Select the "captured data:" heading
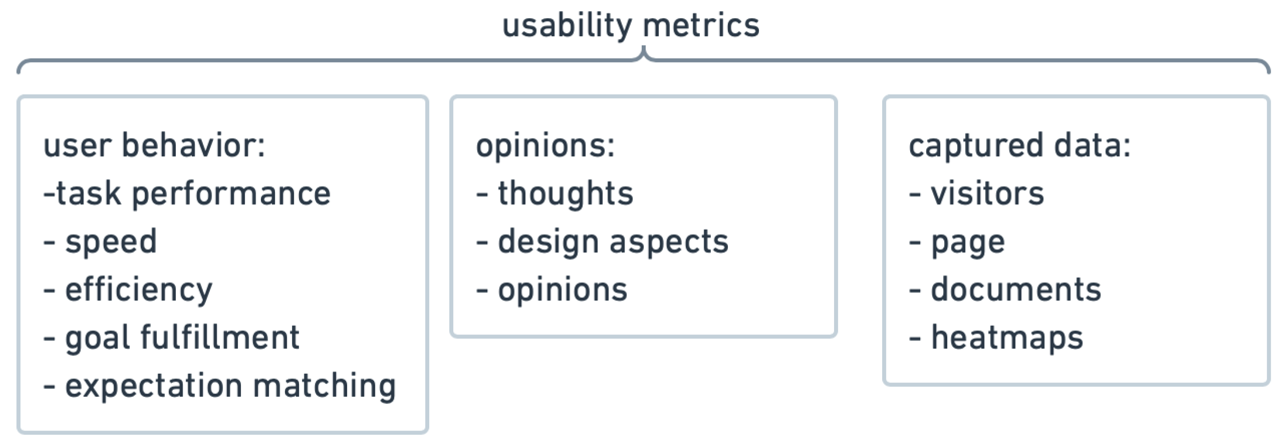Screen dimensions: 1283x444 [x=1019, y=146]
